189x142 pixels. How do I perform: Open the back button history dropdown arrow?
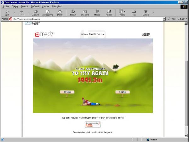point(14,13)
